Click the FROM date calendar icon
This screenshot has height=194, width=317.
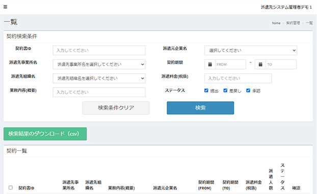click(210, 65)
